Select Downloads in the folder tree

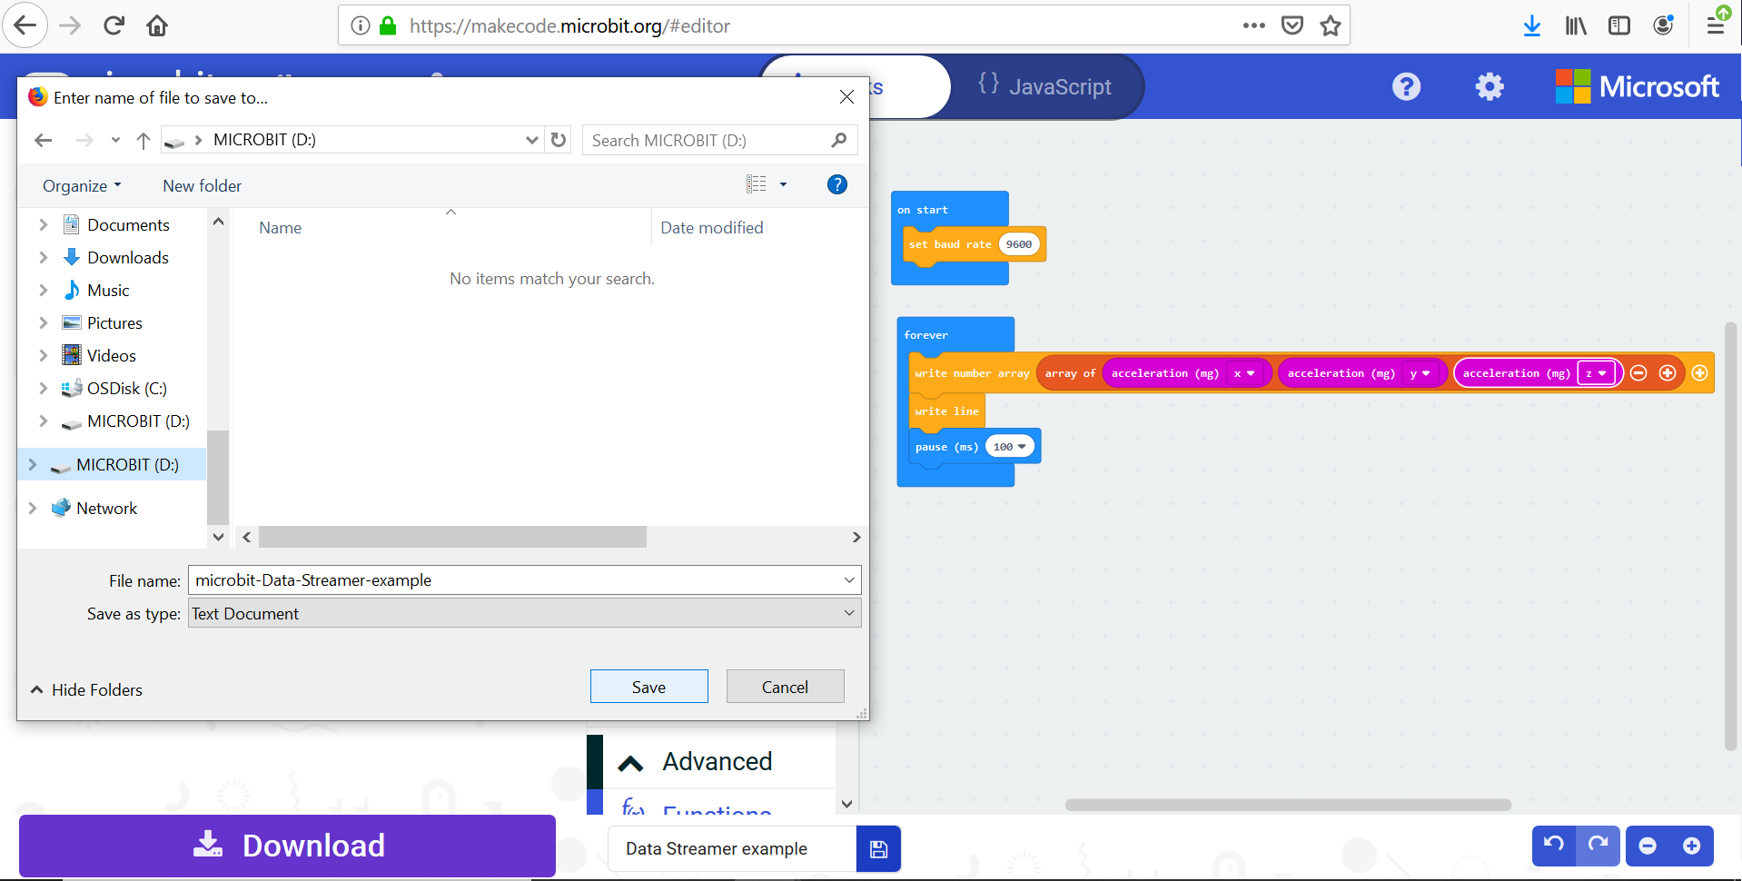[127, 257]
